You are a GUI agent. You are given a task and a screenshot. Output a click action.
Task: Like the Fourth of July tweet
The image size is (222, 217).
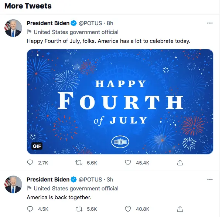(x=128, y=162)
